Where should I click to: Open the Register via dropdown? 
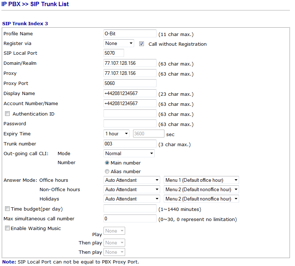tap(119, 44)
